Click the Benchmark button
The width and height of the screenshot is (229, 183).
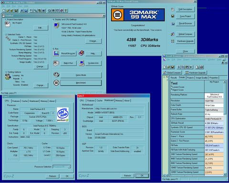(81, 83)
